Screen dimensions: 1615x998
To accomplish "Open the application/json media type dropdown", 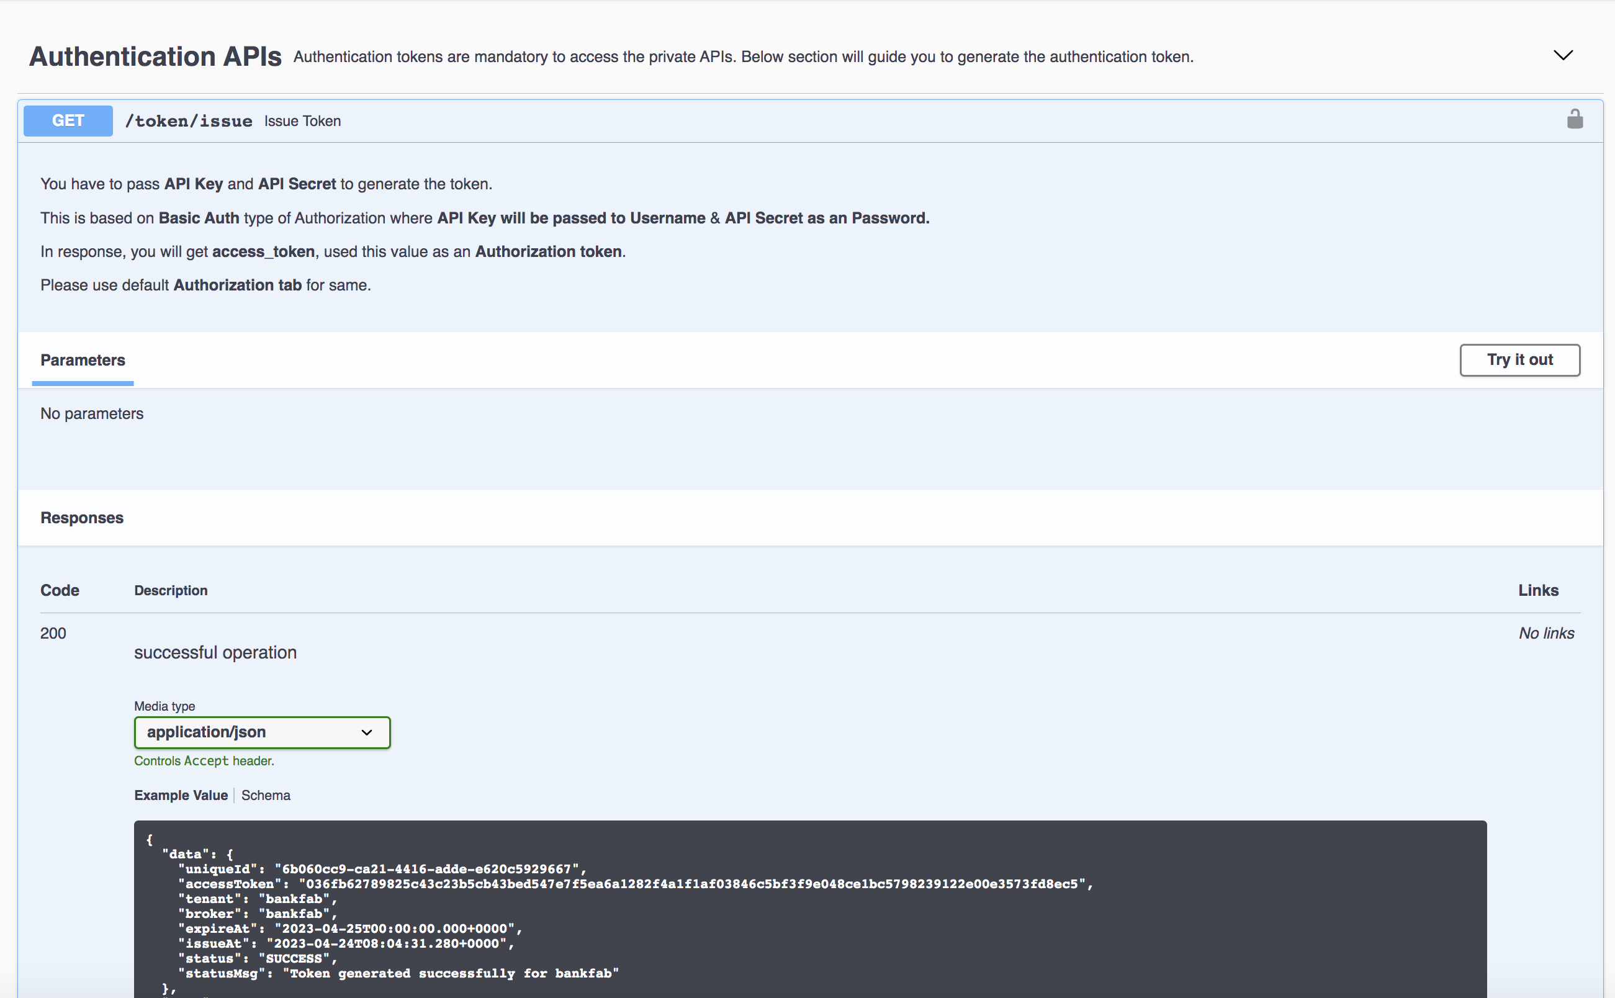I will click(262, 732).
